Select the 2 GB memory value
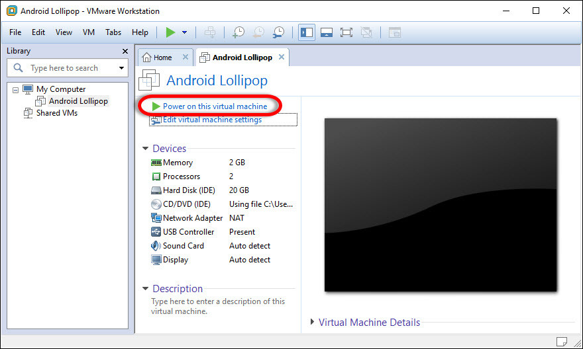Viewport: 583px width, 349px height. (x=237, y=163)
